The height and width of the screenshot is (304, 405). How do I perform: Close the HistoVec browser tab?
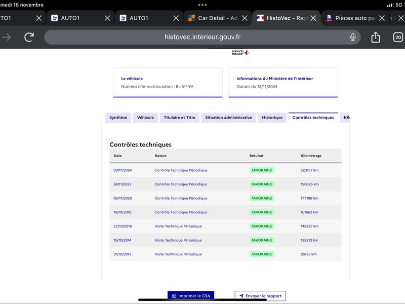pyautogui.click(x=313, y=18)
